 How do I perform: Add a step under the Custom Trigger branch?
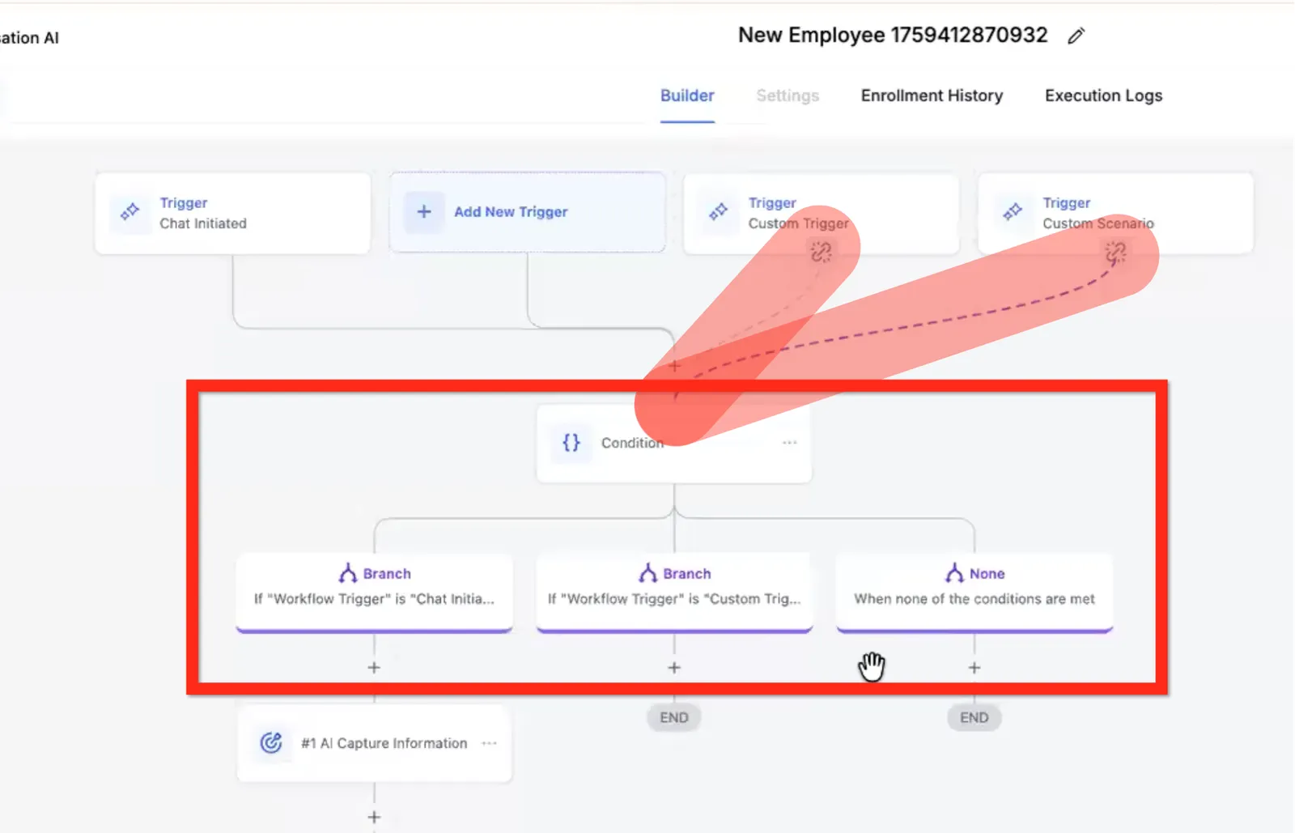[x=674, y=668]
